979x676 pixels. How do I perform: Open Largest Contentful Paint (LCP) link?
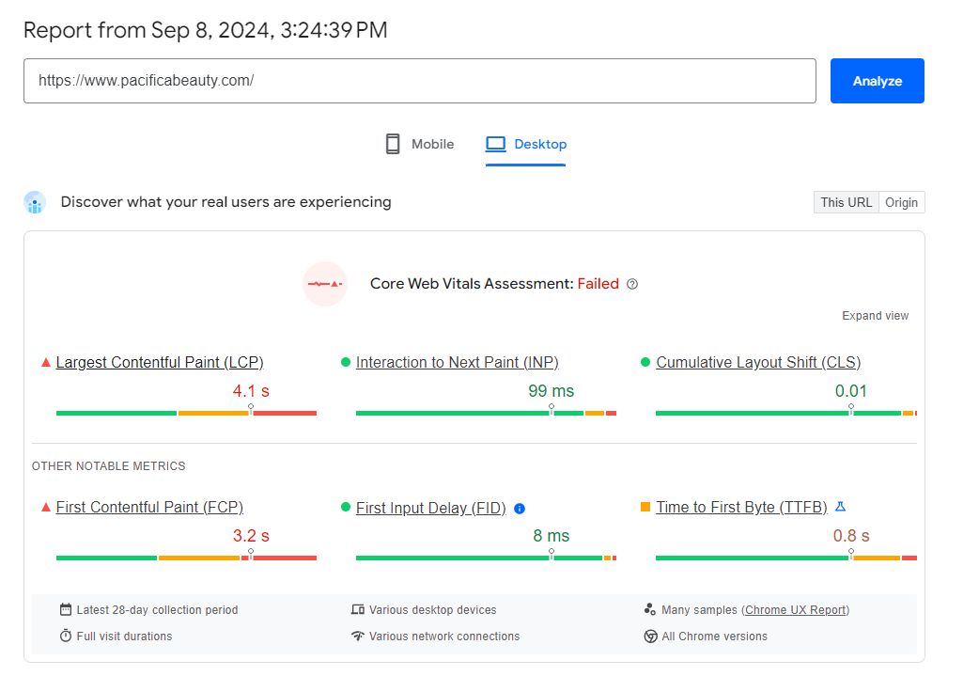[x=160, y=363]
